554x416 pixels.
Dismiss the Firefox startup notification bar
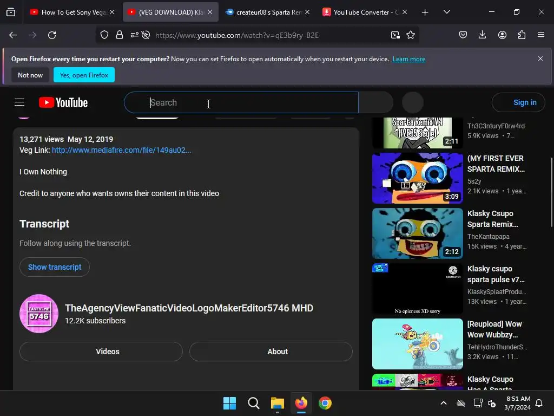[x=540, y=58]
